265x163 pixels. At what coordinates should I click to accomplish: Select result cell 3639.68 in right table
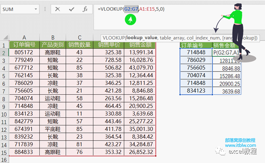coord(227,92)
